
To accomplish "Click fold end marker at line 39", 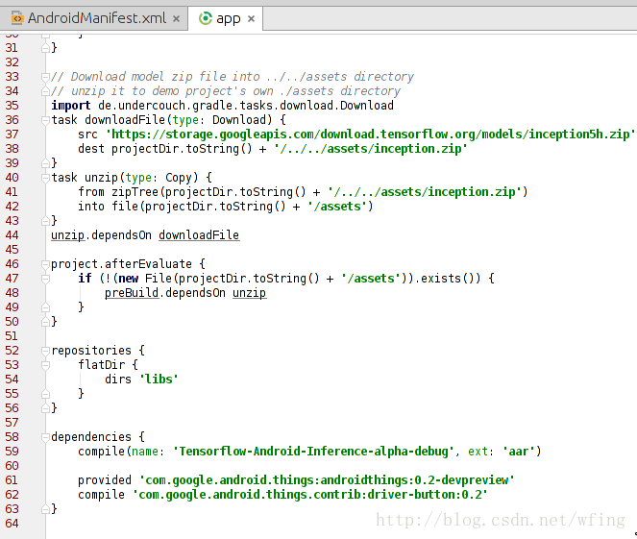I will coord(45,163).
